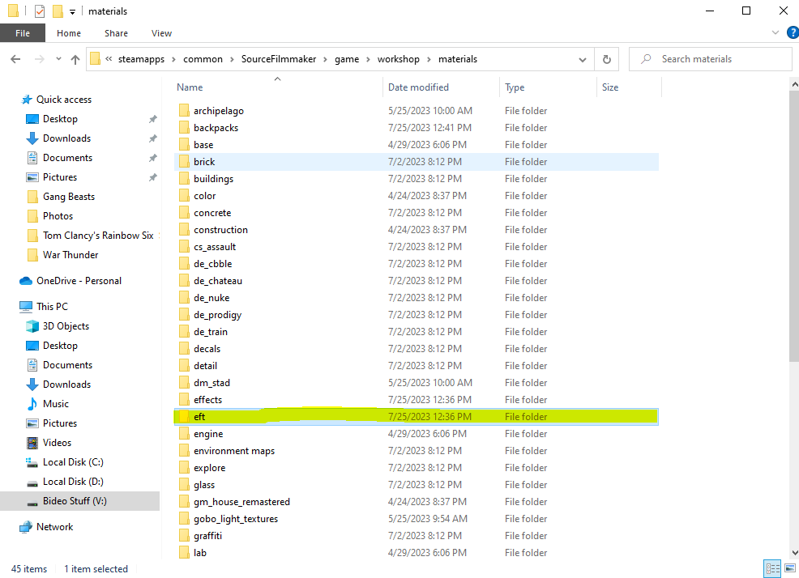Viewport: 799px width, 578px height.
Task: Open the address bar history dropdown
Action: click(x=583, y=60)
